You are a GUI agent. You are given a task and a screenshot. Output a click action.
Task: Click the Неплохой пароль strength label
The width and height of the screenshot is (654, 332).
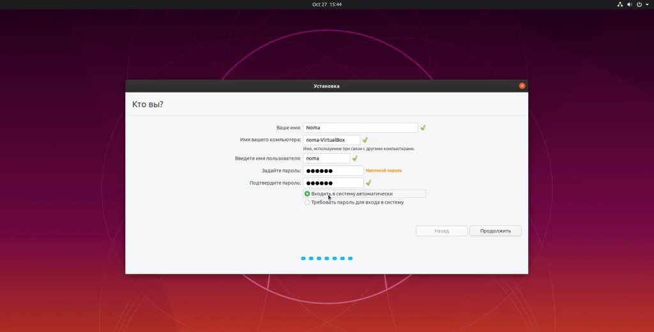pyautogui.click(x=384, y=170)
